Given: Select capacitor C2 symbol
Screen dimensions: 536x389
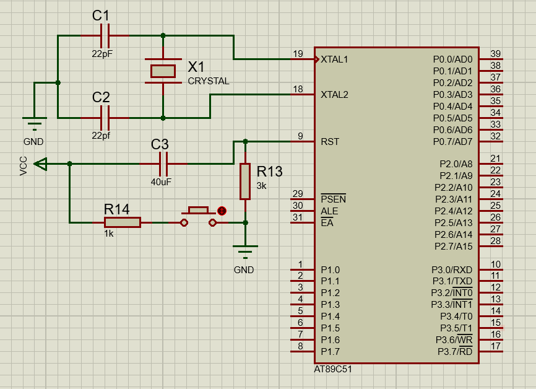Looking at the screenshot, I should (105, 118).
